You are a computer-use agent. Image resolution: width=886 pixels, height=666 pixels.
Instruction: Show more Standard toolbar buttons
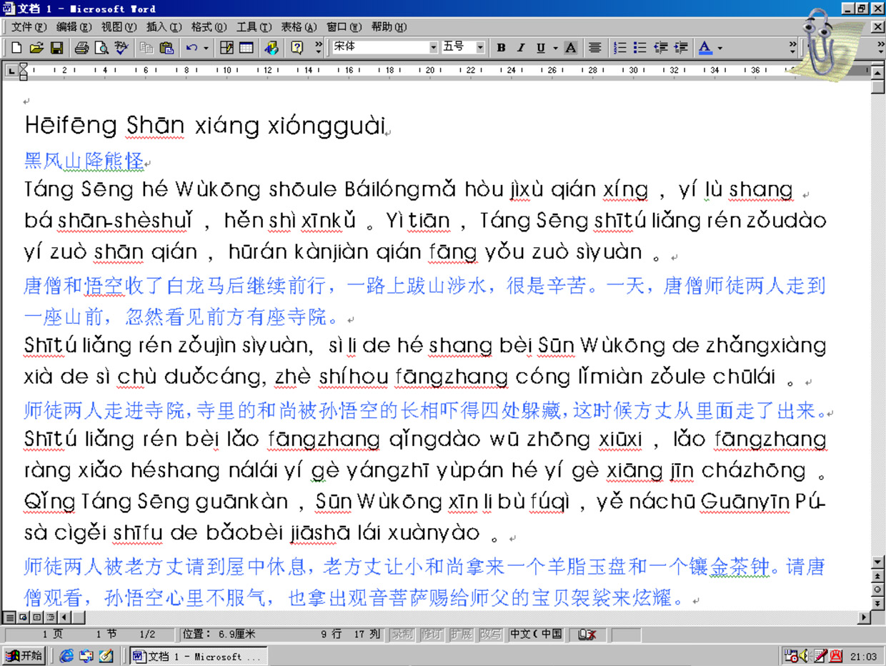(318, 48)
